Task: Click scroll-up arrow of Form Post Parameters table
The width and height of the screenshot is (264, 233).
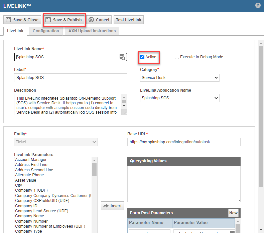Action: click(x=238, y=221)
